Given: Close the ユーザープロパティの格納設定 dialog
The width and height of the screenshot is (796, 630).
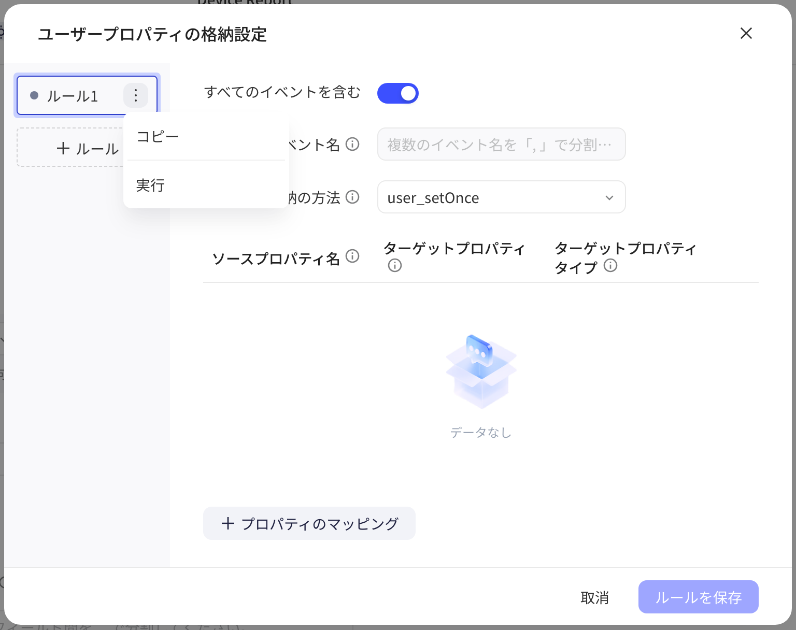Looking at the screenshot, I should [746, 33].
